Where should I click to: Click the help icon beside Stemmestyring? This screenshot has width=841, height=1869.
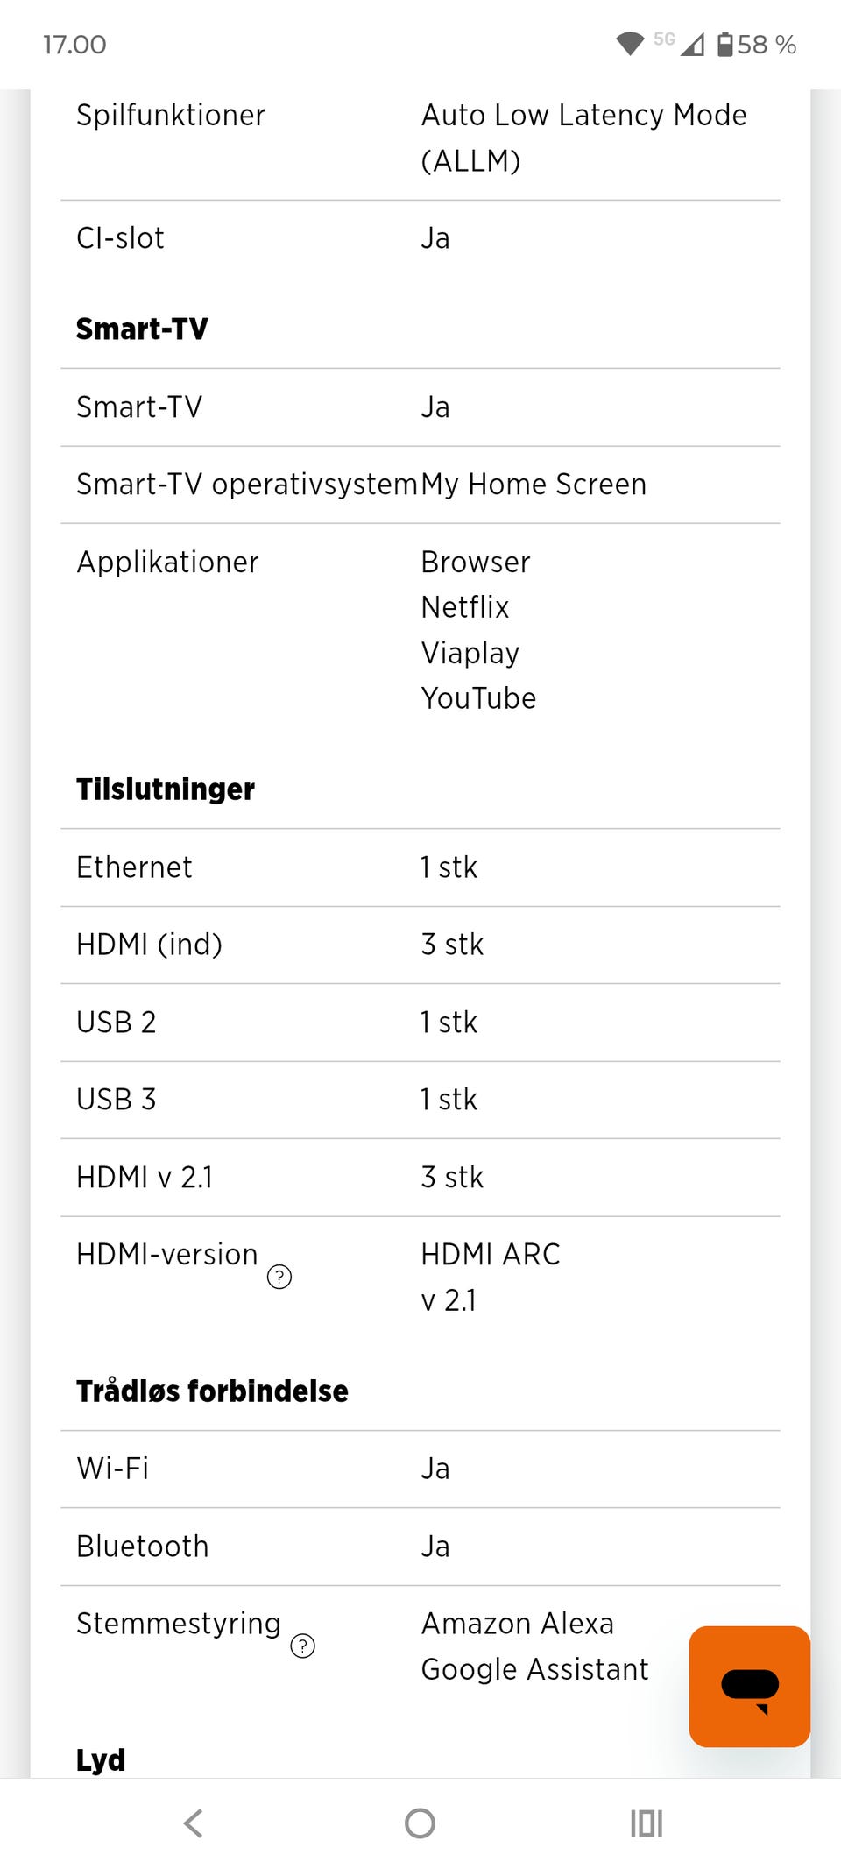click(x=302, y=1646)
